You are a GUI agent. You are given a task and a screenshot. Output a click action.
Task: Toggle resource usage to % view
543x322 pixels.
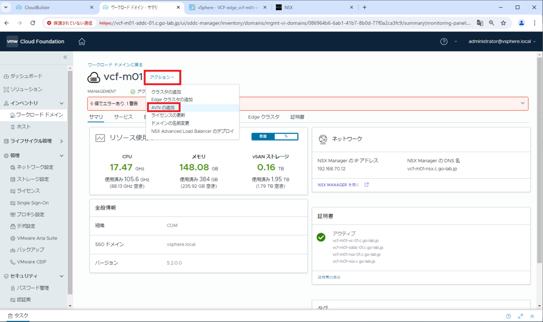click(x=286, y=136)
